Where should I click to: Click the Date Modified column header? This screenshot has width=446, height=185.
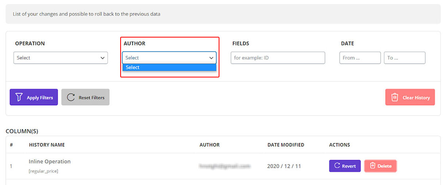click(286, 145)
